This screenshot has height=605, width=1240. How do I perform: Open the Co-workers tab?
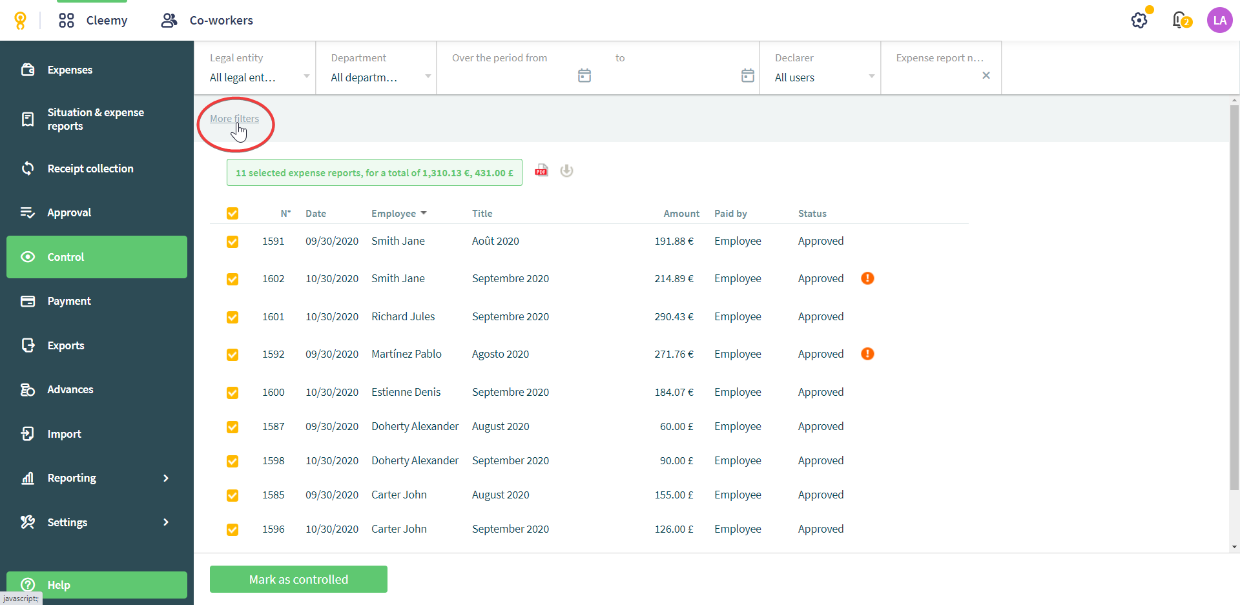[207, 21]
